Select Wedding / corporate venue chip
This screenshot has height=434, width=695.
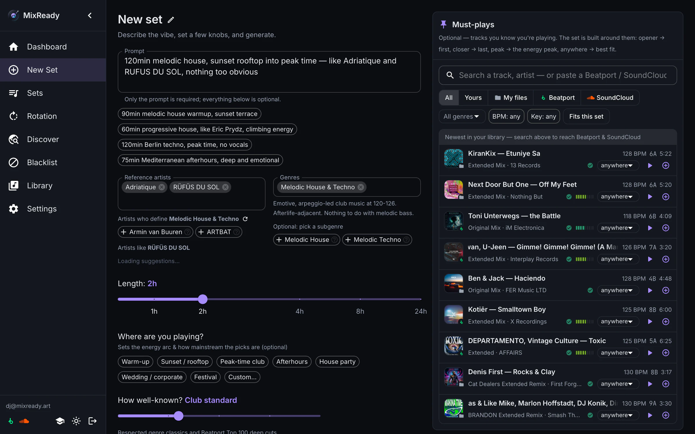[x=152, y=377]
